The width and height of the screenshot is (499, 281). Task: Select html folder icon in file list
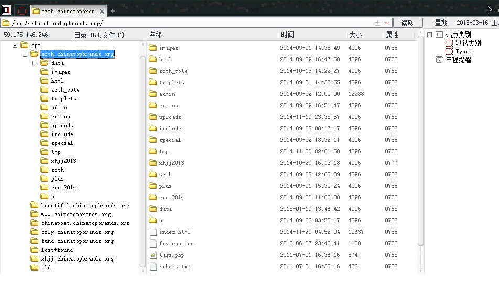point(153,59)
